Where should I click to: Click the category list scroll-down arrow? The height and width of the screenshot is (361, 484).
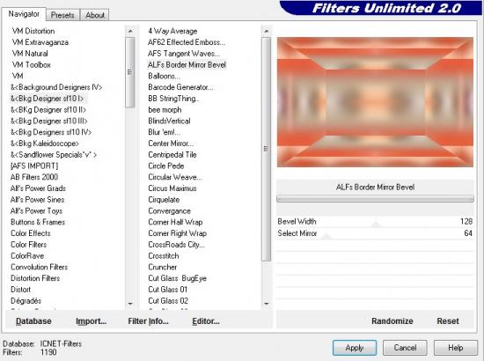tap(130, 304)
